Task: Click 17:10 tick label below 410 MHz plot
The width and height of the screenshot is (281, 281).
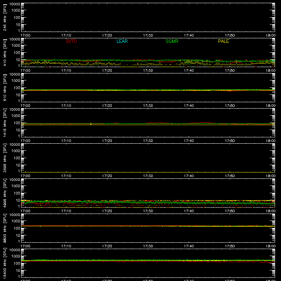Action: pyautogui.click(x=66, y=71)
